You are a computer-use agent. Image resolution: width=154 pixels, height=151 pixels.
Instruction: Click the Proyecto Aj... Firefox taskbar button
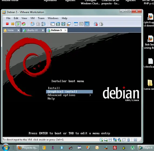[28, 148]
